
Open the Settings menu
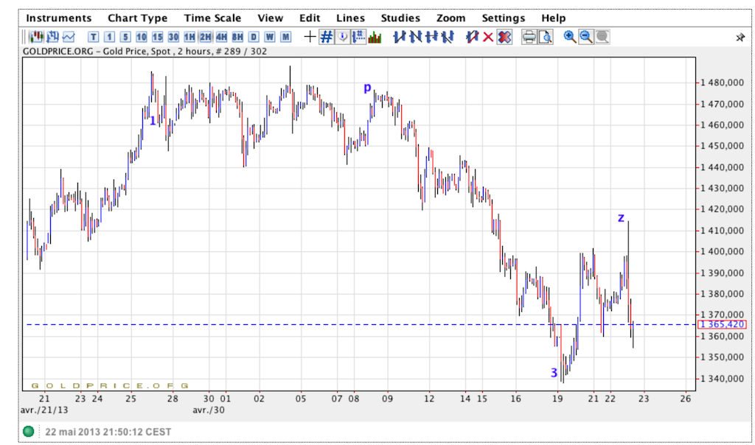(x=503, y=18)
